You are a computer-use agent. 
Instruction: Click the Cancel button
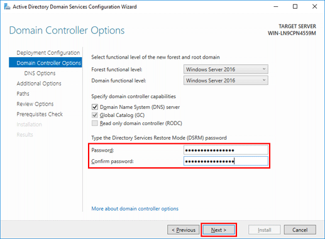[x=300, y=230]
